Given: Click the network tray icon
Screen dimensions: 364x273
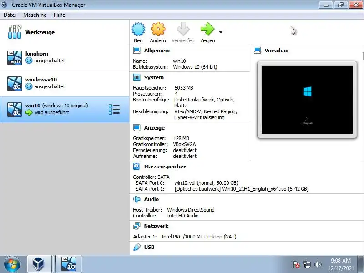Looking at the screenshot, I should click(307, 264).
